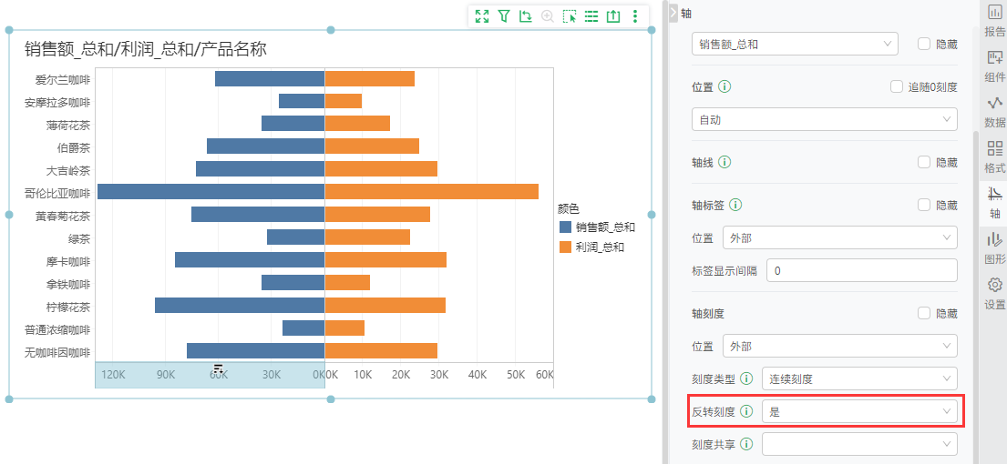Open the 组件 sidebar tab

995,66
